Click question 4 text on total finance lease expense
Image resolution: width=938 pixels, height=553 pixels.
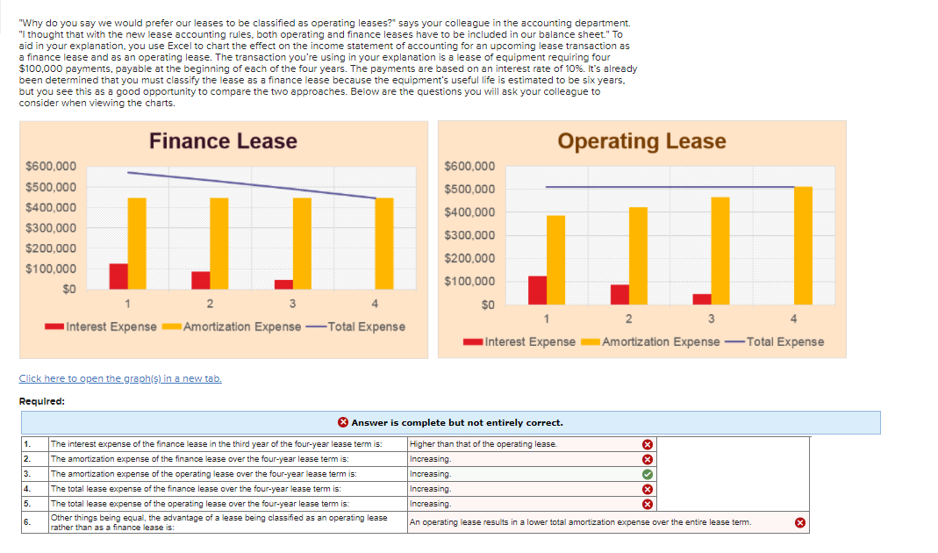(x=196, y=489)
